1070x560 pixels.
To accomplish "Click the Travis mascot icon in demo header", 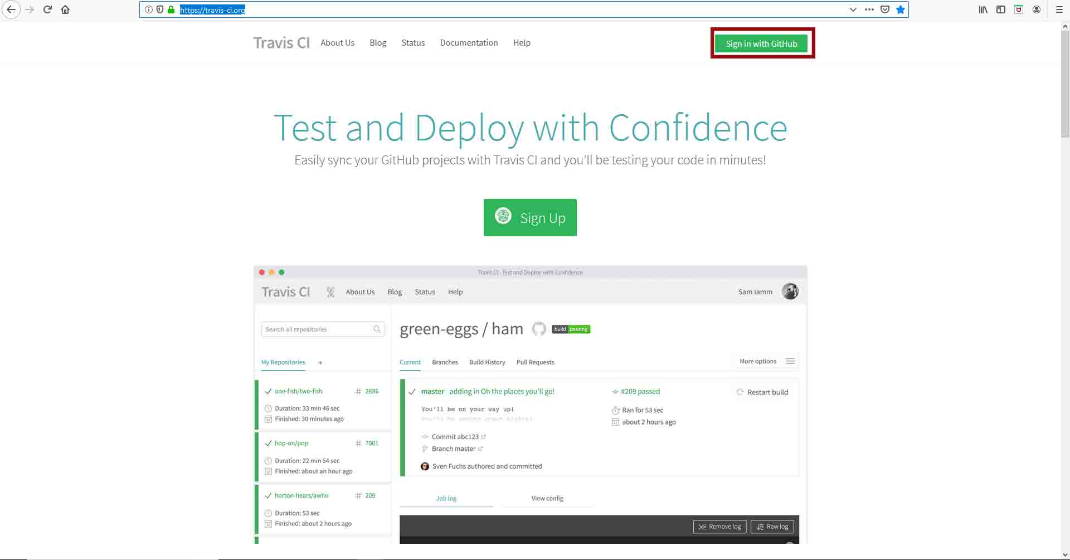I will (x=330, y=292).
